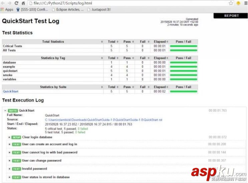The image size is (248, 183).
Task: Click the QuickStart Test Log heading
Action: (31, 21)
